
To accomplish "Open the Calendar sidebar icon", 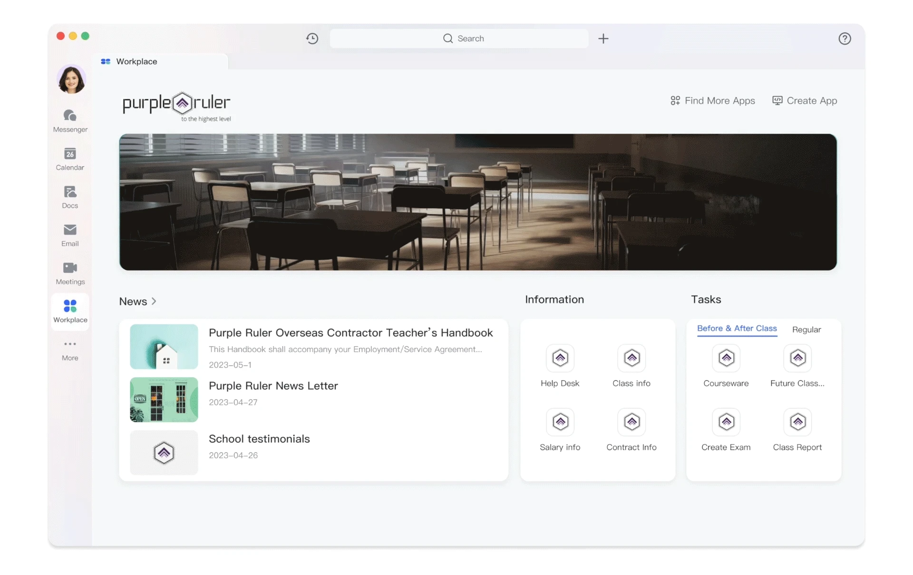I will pyautogui.click(x=70, y=159).
